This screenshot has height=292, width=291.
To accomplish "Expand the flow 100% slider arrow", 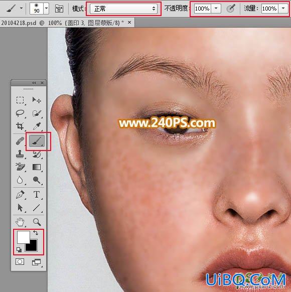I will point(283,9).
